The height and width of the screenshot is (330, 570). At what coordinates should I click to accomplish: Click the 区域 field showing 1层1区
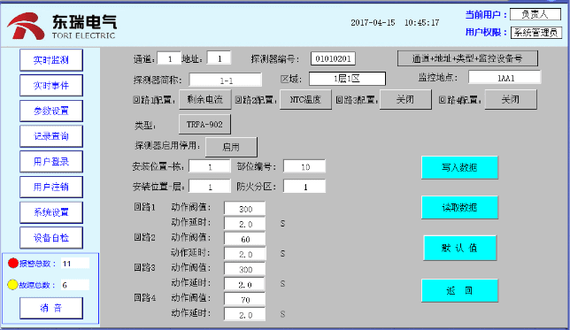coord(347,79)
